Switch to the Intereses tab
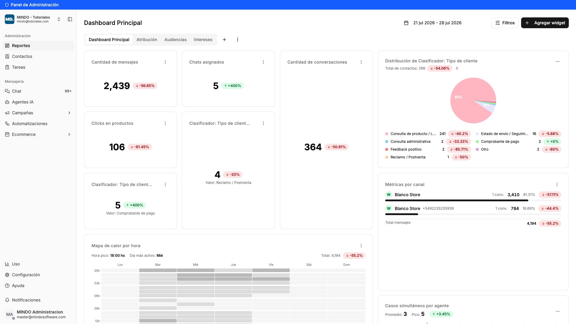 [x=203, y=40]
